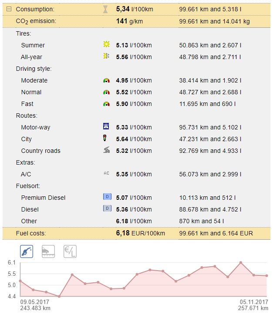
Task: Click the Summer tires sun icon
Action: (x=106, y=45)
